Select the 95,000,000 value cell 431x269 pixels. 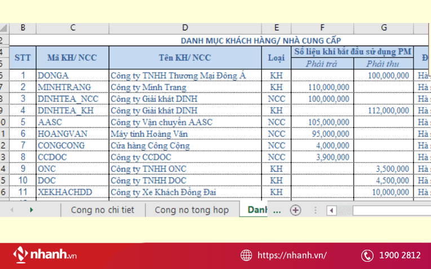(322, 134)
